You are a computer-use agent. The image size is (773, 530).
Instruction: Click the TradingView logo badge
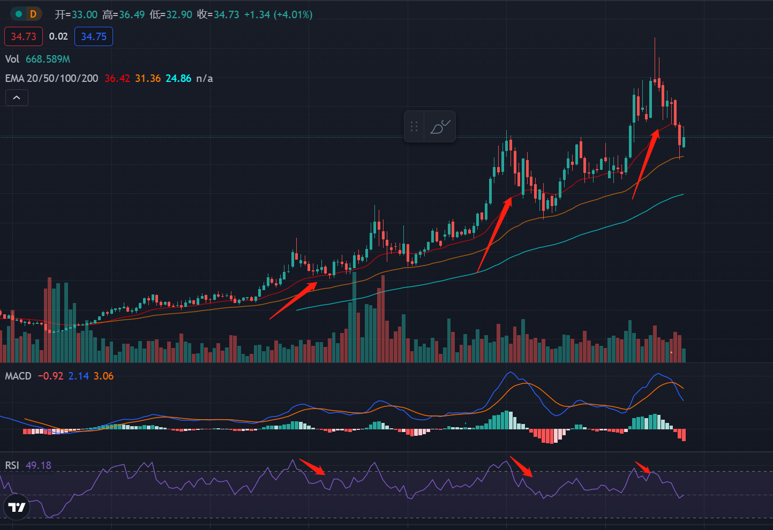coord(17,507)
